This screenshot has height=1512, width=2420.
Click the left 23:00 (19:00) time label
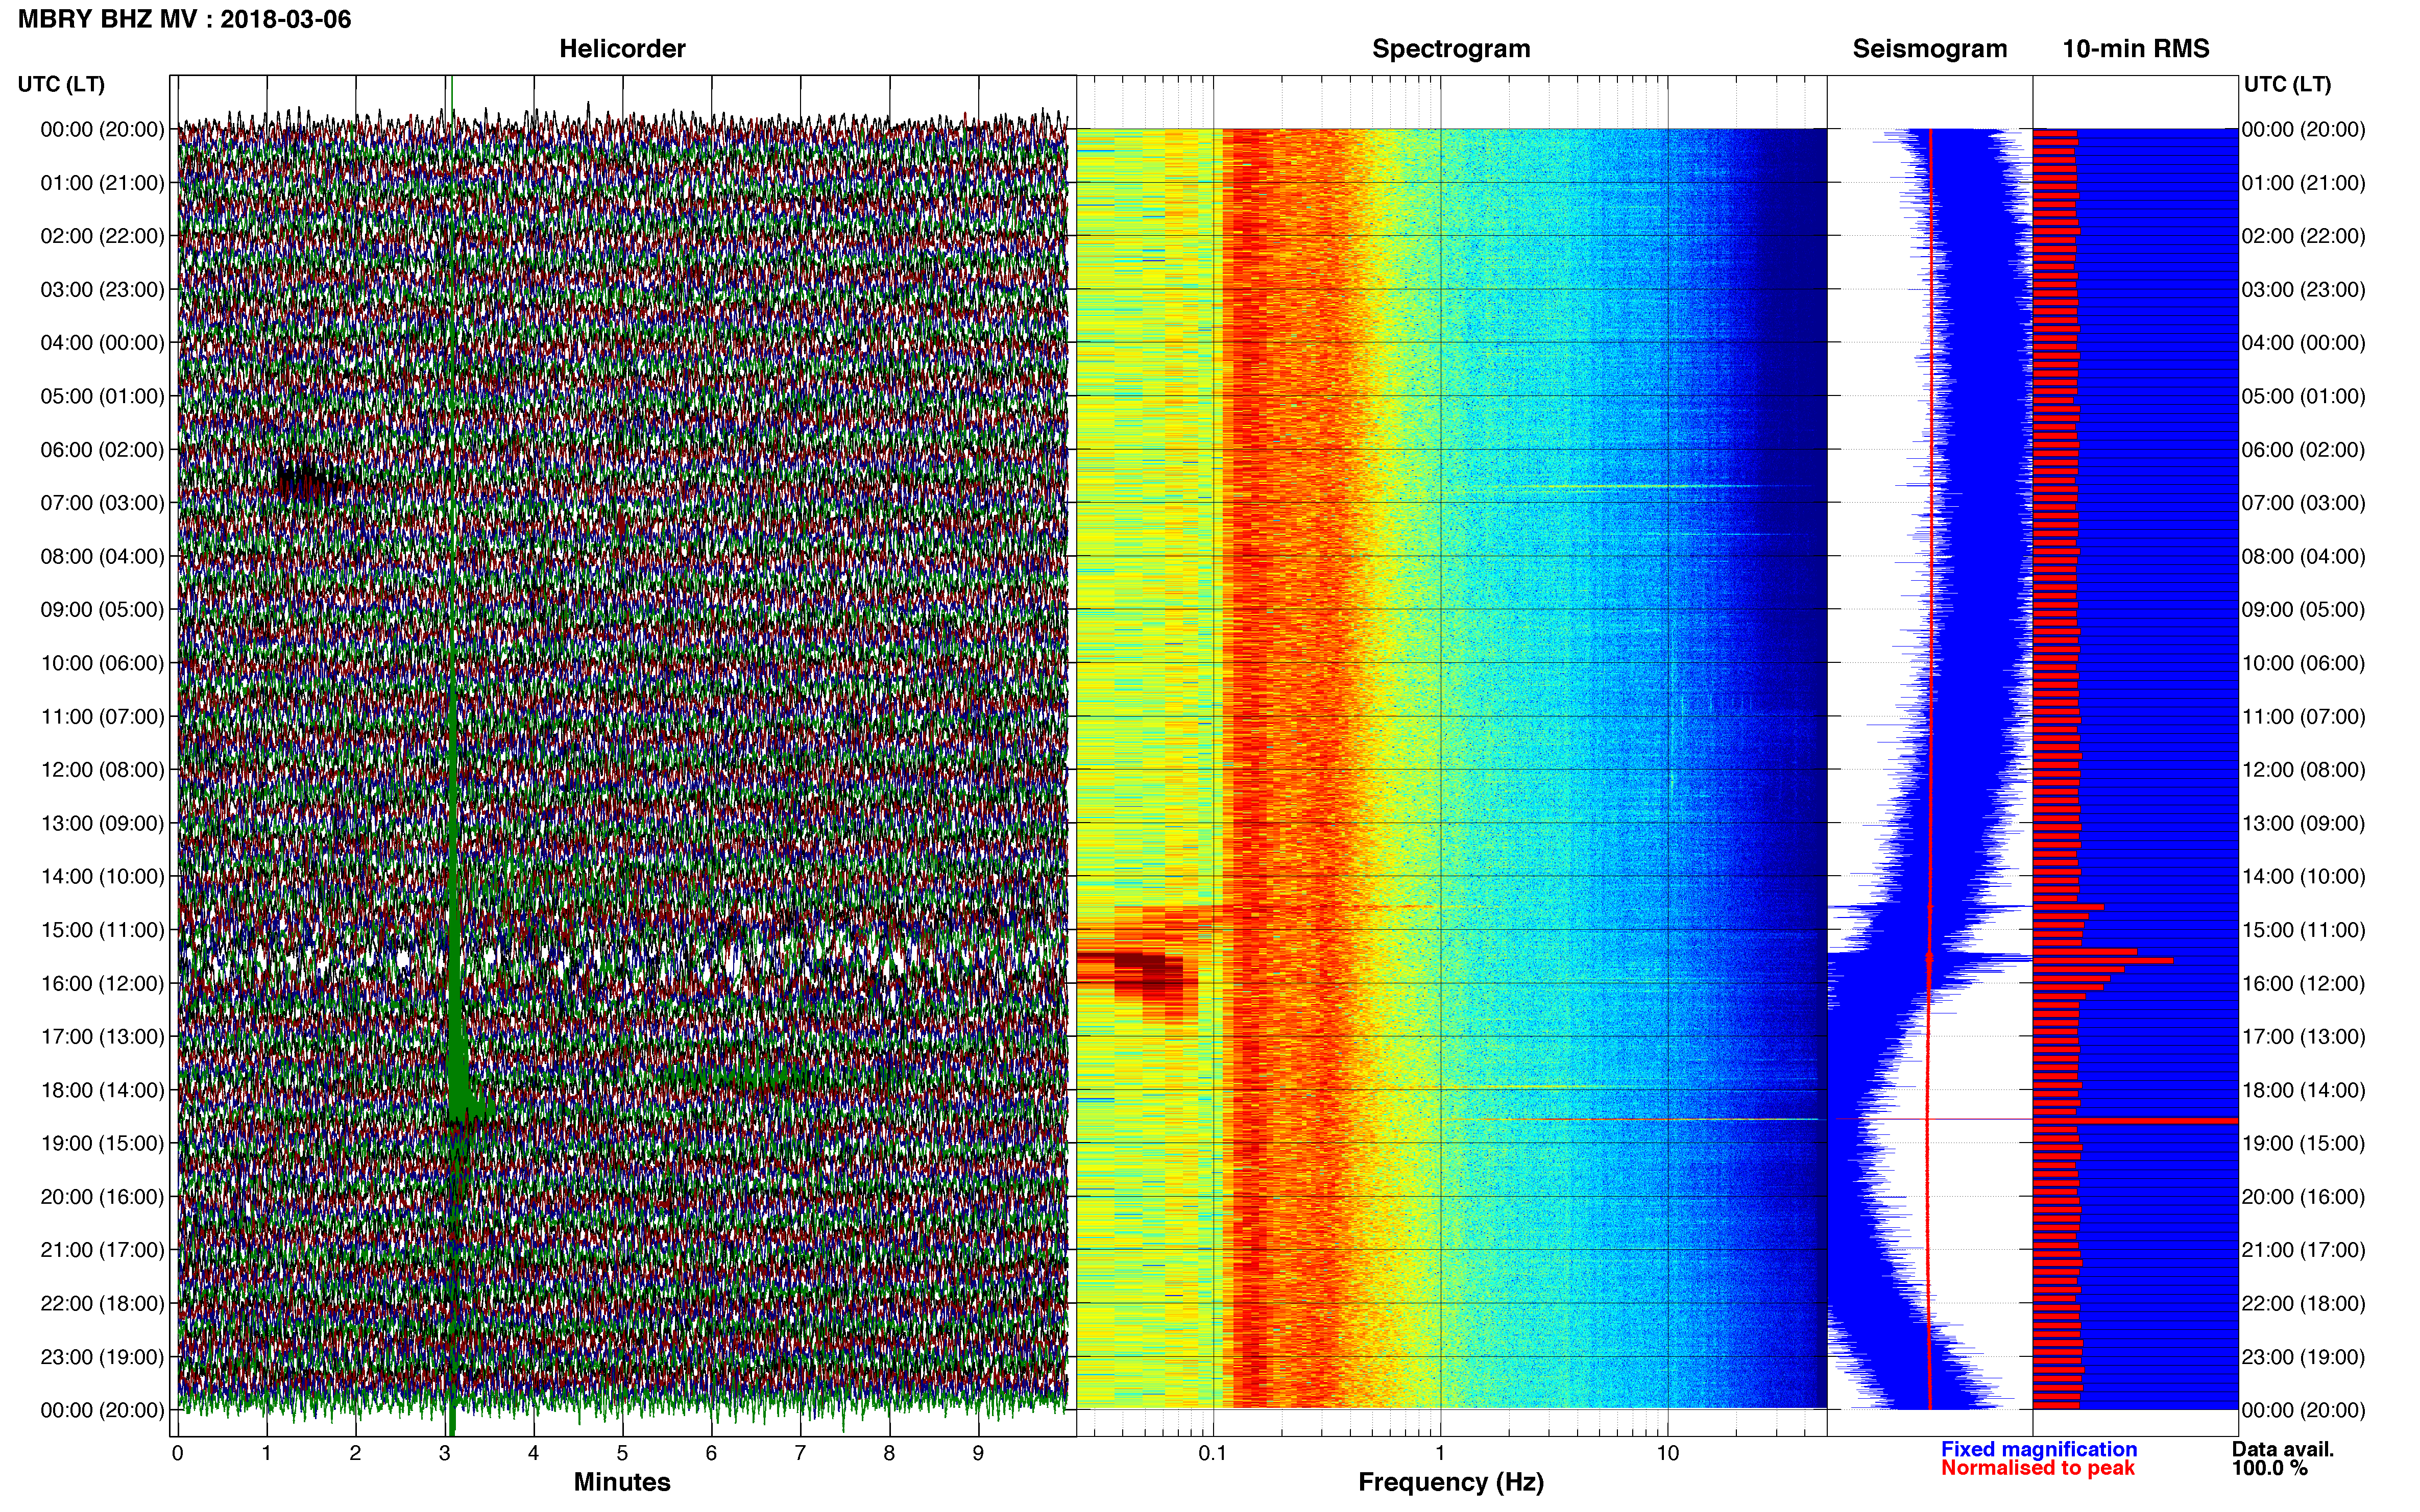coord(102,1357)
